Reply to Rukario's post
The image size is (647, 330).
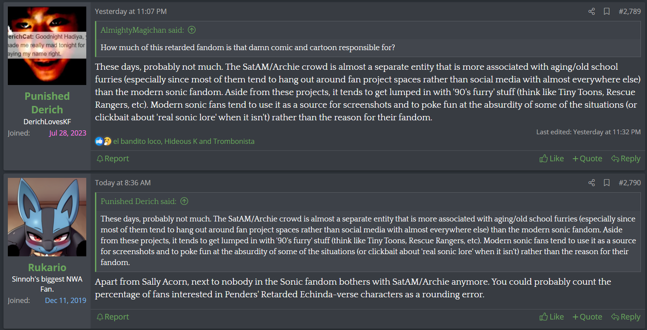(x=626, y=317)
